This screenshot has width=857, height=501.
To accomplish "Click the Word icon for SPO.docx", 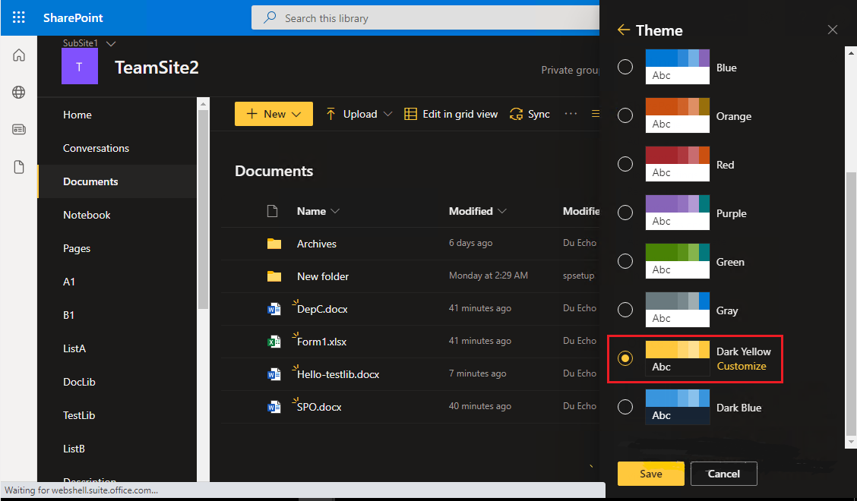I will pyautogui.click(x=274, y=407).
